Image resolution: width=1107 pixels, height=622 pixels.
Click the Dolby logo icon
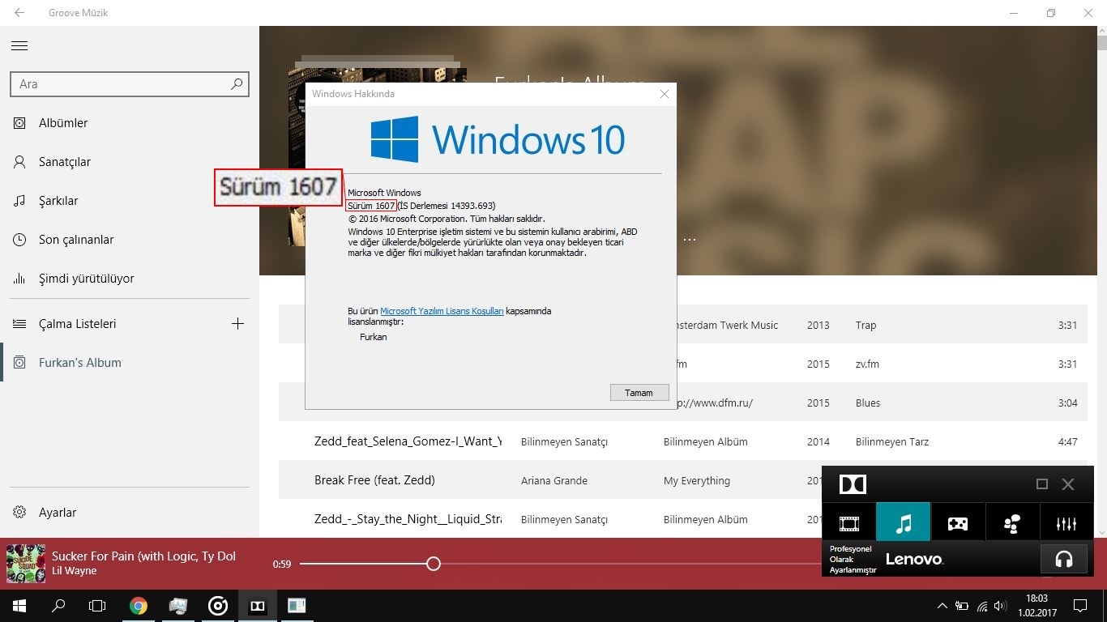point(853,484)
